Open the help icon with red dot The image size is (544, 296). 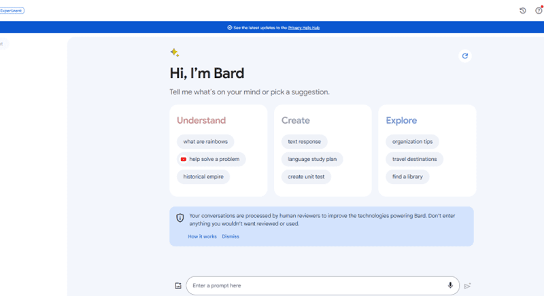pos(539,10)
